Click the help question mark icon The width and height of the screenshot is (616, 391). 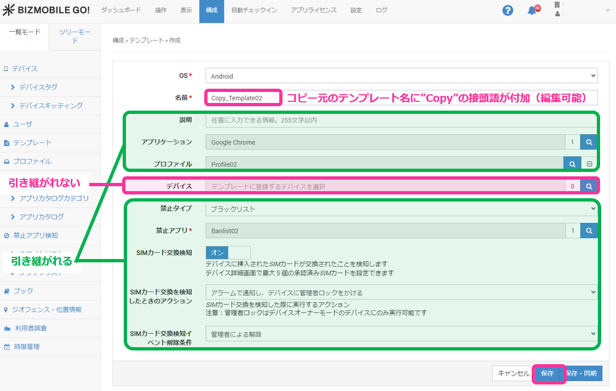pyautogui.click(x=508, y=10)
